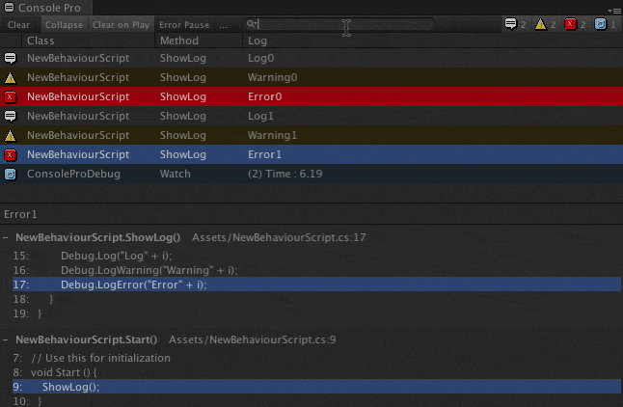The image size is (623, 407).
Task: Click the speech bubble icon on the Log0 row
Action: point(11,58)
